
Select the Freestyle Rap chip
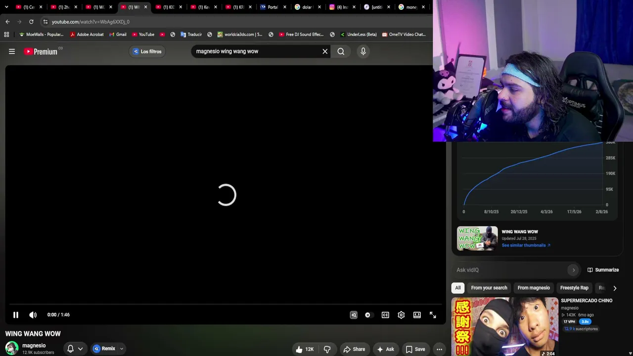point(574,288)
